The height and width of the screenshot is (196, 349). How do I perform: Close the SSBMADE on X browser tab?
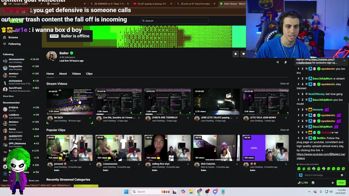point(128,4)
